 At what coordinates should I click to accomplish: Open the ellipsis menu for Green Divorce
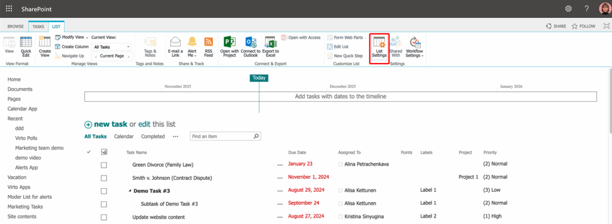click(280, 165)
